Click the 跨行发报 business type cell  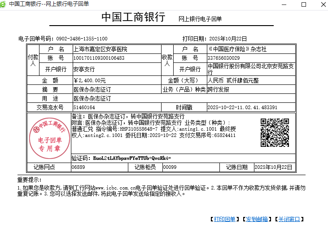click(218, 90)
